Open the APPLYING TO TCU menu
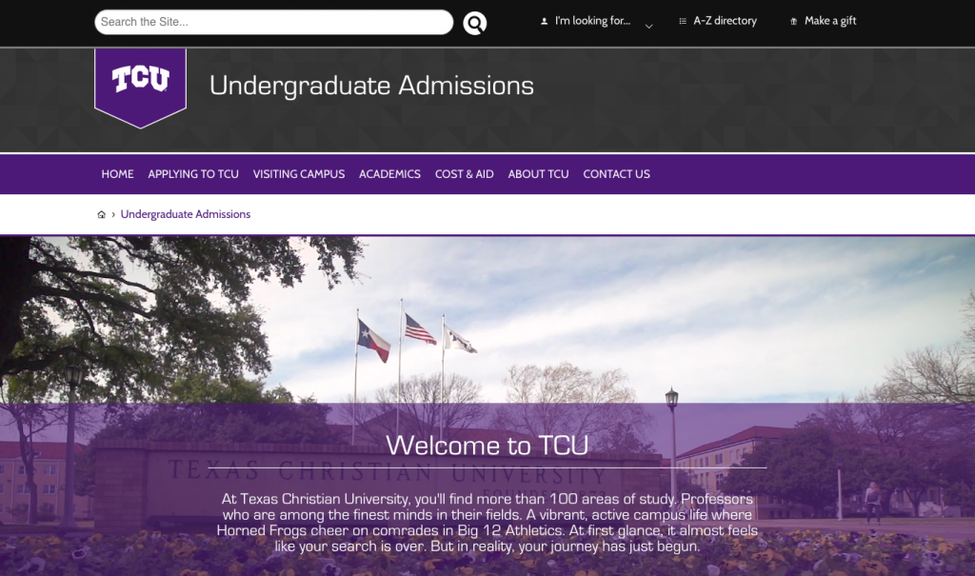The image size is (975, 576). tap(193, 174)
